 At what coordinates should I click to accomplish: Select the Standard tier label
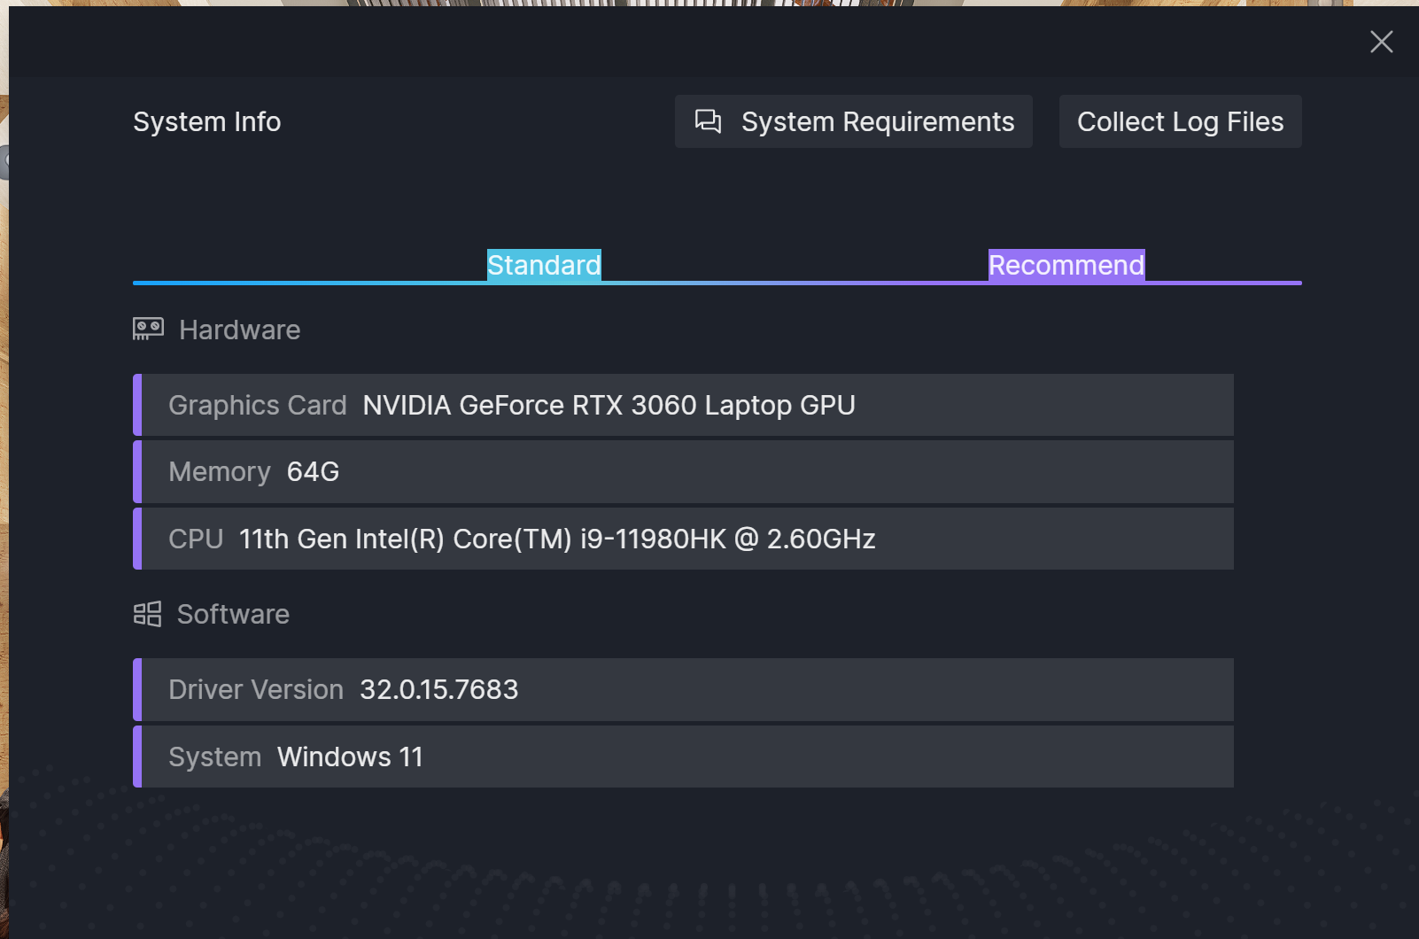pos(544,265)
